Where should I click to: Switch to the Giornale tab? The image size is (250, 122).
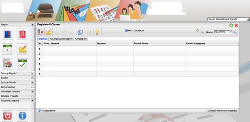(43, 39)
